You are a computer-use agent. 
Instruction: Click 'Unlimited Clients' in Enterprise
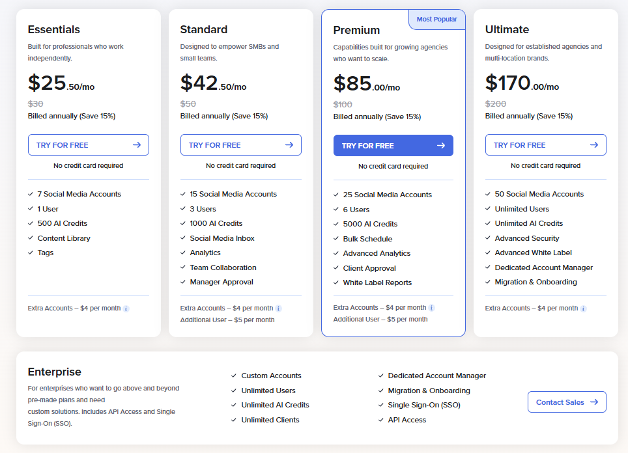click(270, 420)
